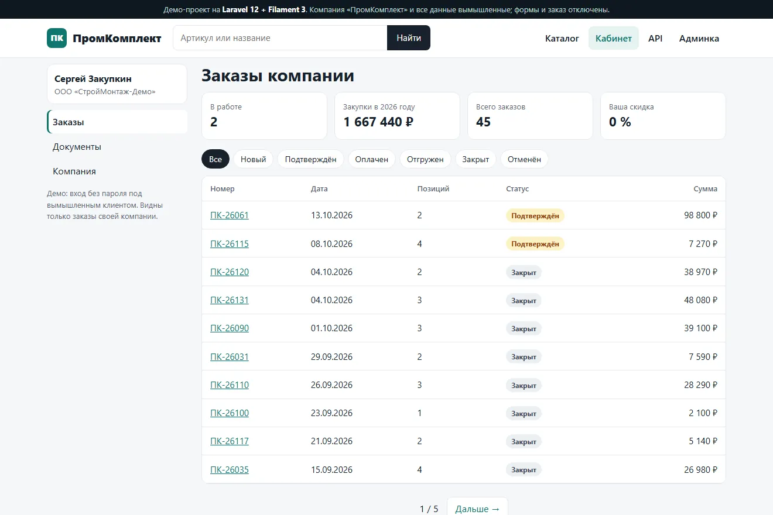Open Документы in the sidebar

click(117, 147)
